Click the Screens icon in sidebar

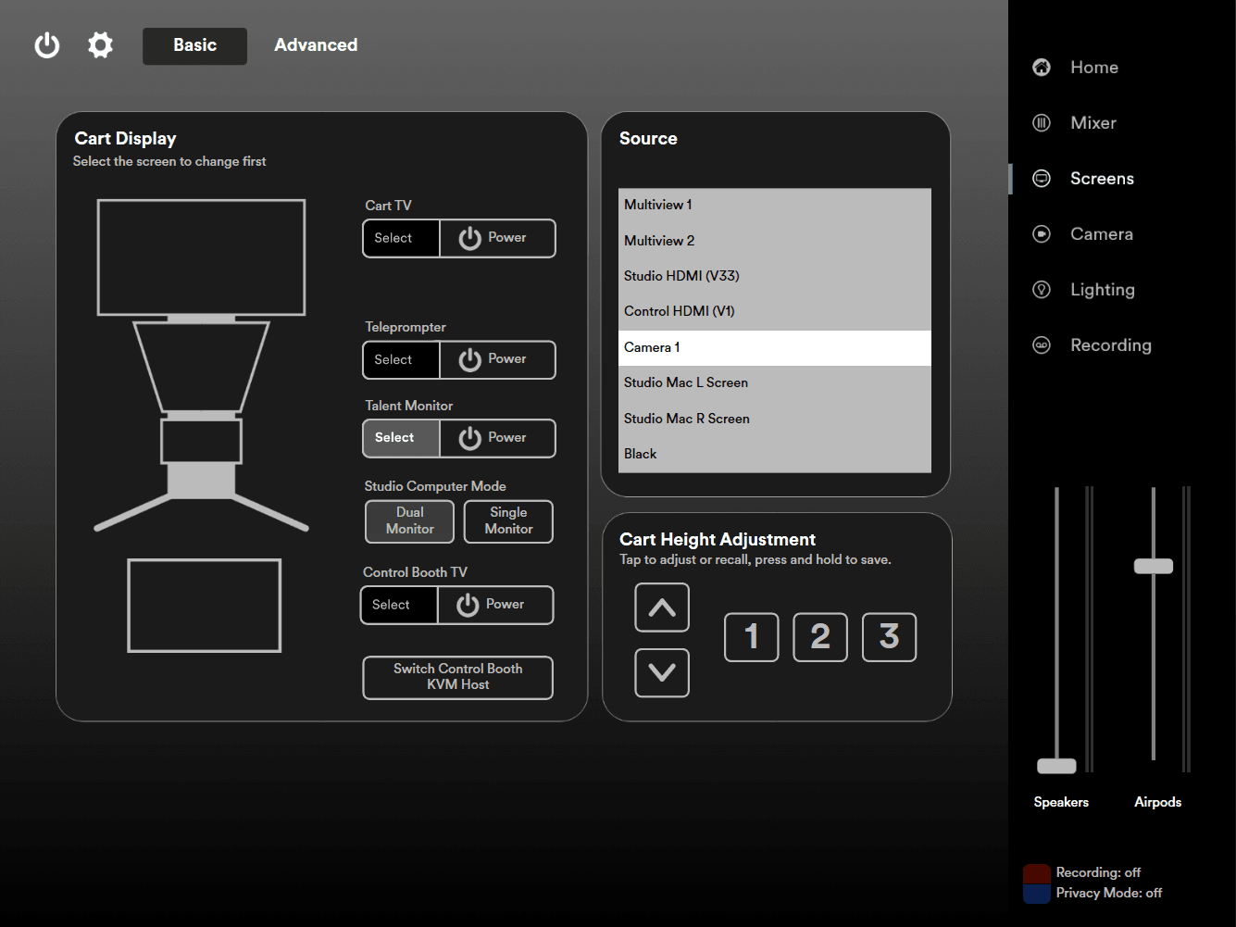click(x=1042, y=179)
